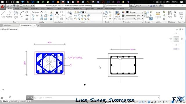Image resolution: width=186 pixels, height=104 pixels.
Task: Expand the Utilities panel
Action: [x=159, y=22]
